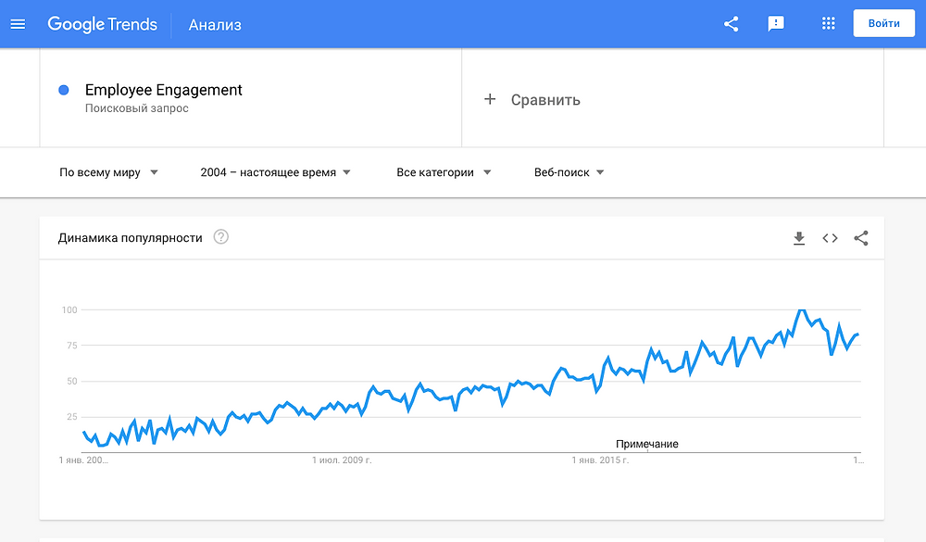
Task: Click the Динамика популярности heading
Action: click(x=130, y=237)
